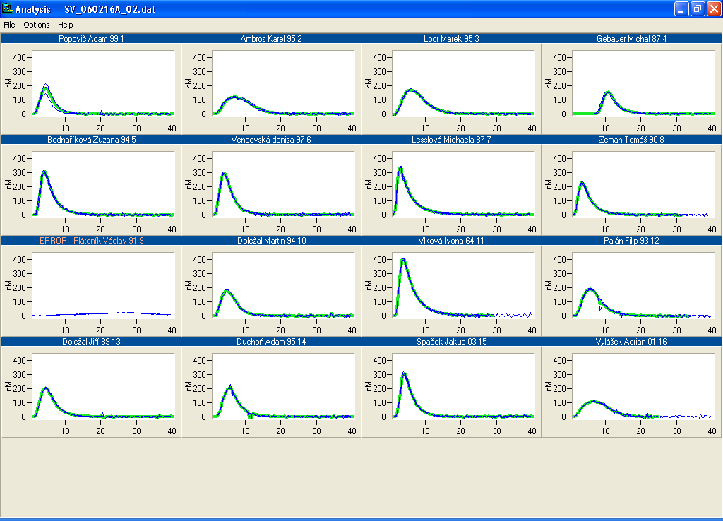Image resolution: width=723 pixels, height=521 pixels.
Task: Select the Lesslová Michaela 87 7 header
Action: click(451, 140)
